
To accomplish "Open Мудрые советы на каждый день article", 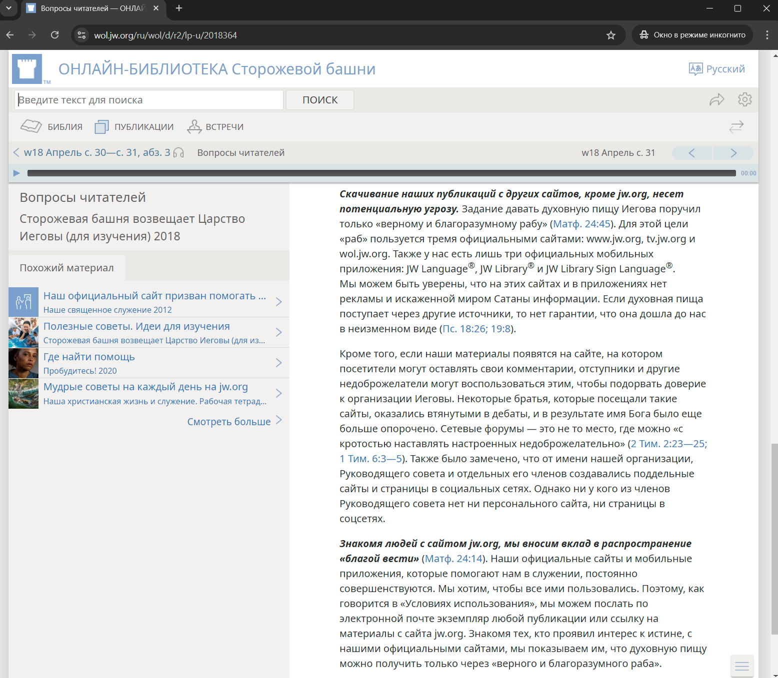I will (x=145, y=387).
